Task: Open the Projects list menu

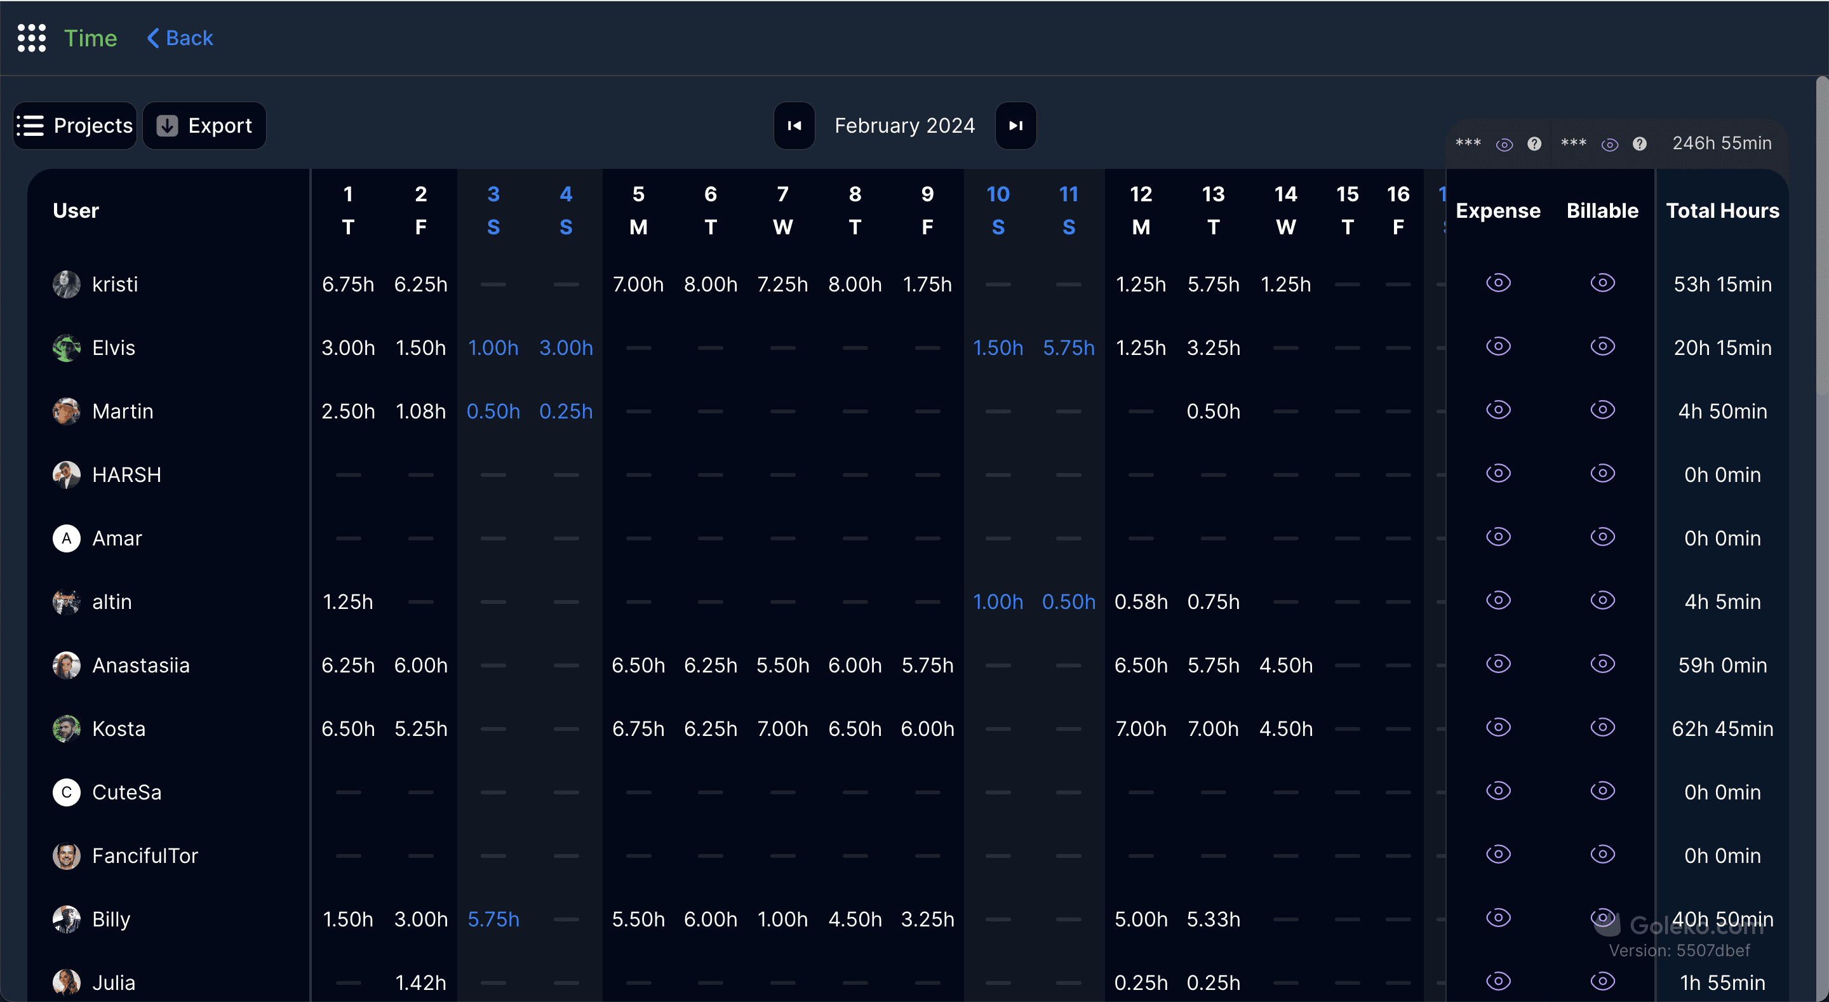Action: [76, 126]
